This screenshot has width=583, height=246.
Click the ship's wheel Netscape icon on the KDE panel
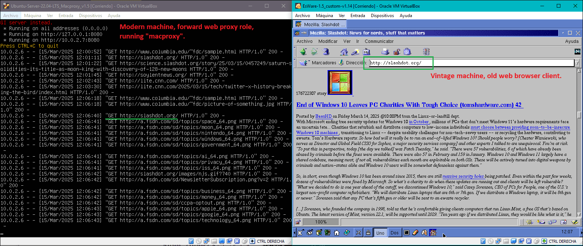433,233
